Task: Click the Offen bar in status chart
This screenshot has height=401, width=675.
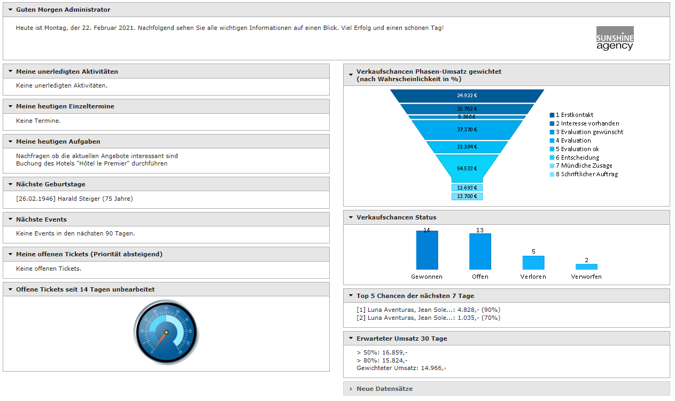Action: coord(480,251)
